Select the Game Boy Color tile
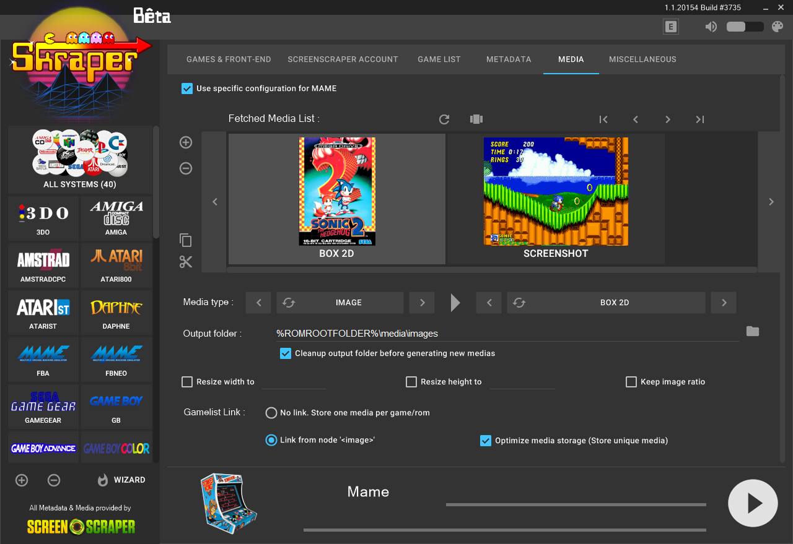 [116, 447]
